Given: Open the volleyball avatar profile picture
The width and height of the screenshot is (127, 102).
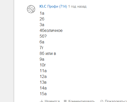Looking at the screenshot, I should coord(31,9).
